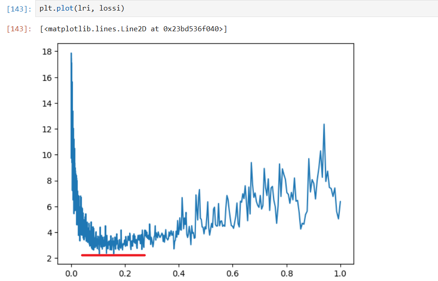
Task: Click the tallest right-side peak of the blue curve
Action: [324, 125]
